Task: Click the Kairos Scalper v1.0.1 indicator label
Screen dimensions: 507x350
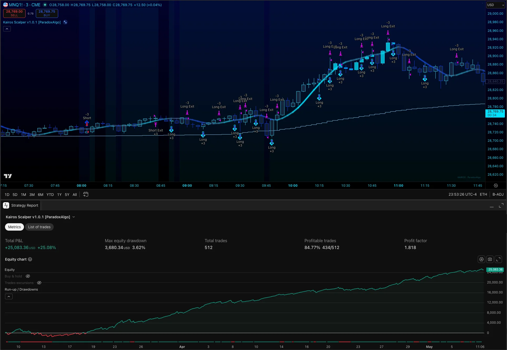Action: coord(32,22)
